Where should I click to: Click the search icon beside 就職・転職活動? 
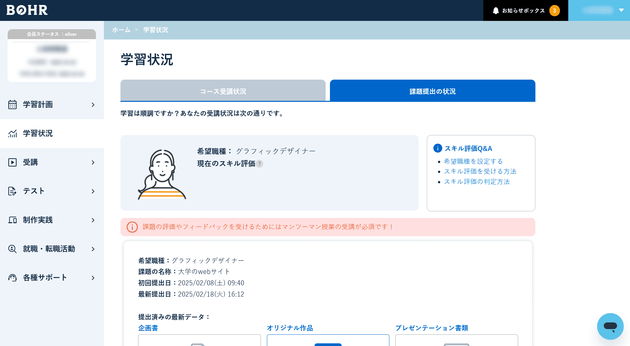(x=12, y=249)
